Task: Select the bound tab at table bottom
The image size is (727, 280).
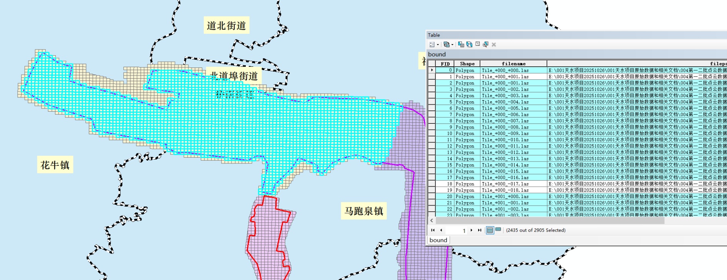Action: pos(438,240)
